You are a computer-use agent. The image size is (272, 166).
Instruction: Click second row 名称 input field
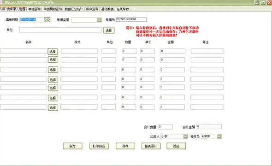tap(24, 59)
